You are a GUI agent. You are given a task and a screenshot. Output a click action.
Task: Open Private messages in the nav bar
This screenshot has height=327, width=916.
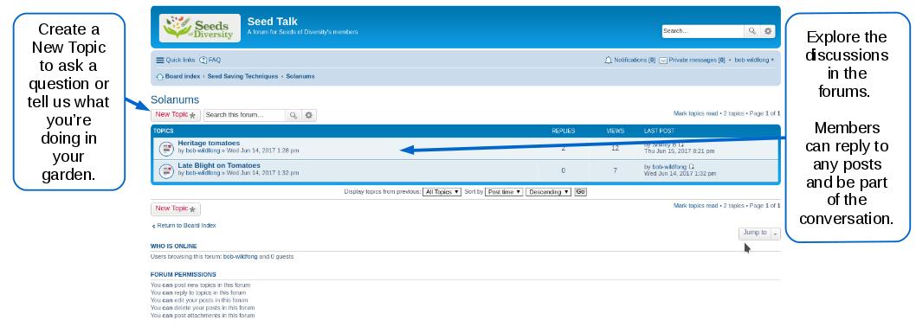[697, 61]
